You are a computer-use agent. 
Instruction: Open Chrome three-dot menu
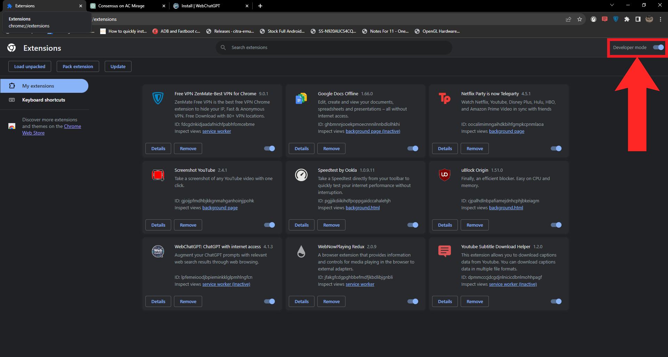click(660, 19)
